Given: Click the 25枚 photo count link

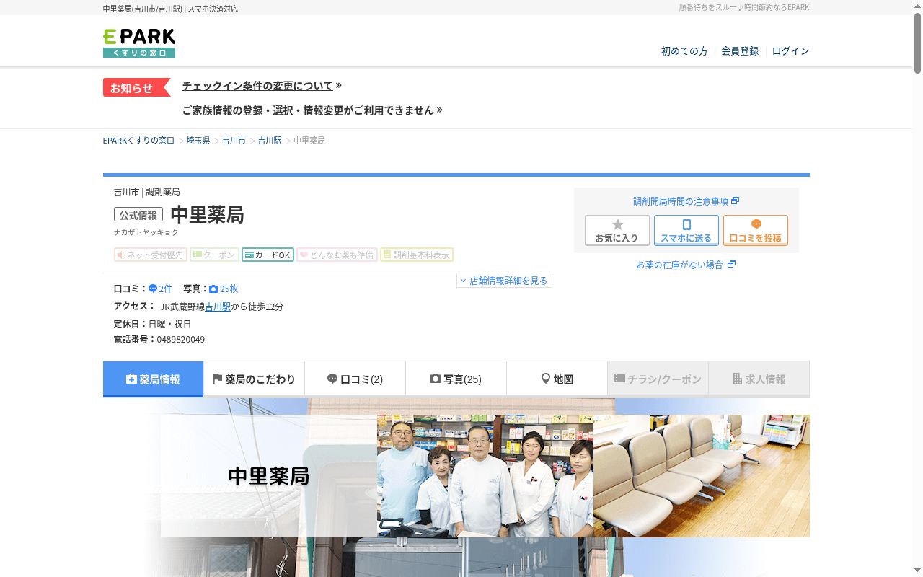Looking at the screenshot, I should (x=229, y=288).
